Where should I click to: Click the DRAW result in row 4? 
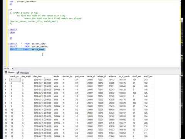click(x=57, y=90)
